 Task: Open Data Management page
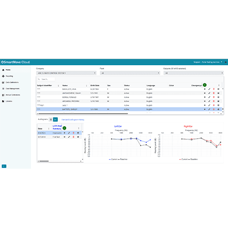[12, 88]
